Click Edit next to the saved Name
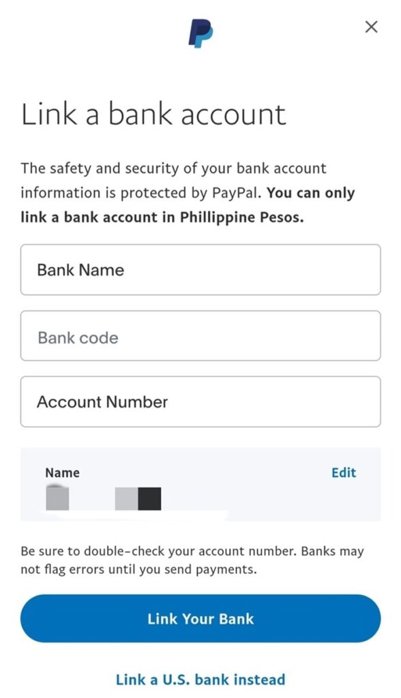The width and height of the screenshot is (401, 698). (x=344, y=472)
